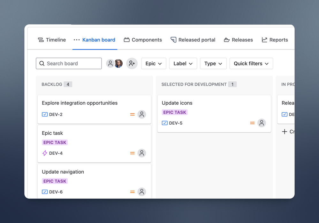Click the assignee avatar on DEV-6
The image size is (319, 223).
pos(142,192)
